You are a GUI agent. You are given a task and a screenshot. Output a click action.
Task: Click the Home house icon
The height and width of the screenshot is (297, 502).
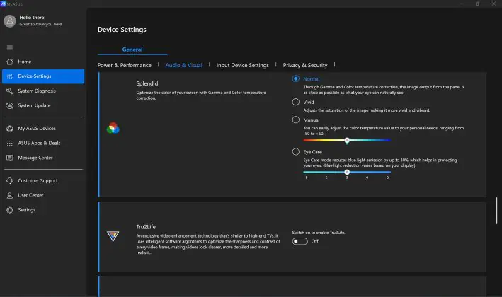click(10, 62)
